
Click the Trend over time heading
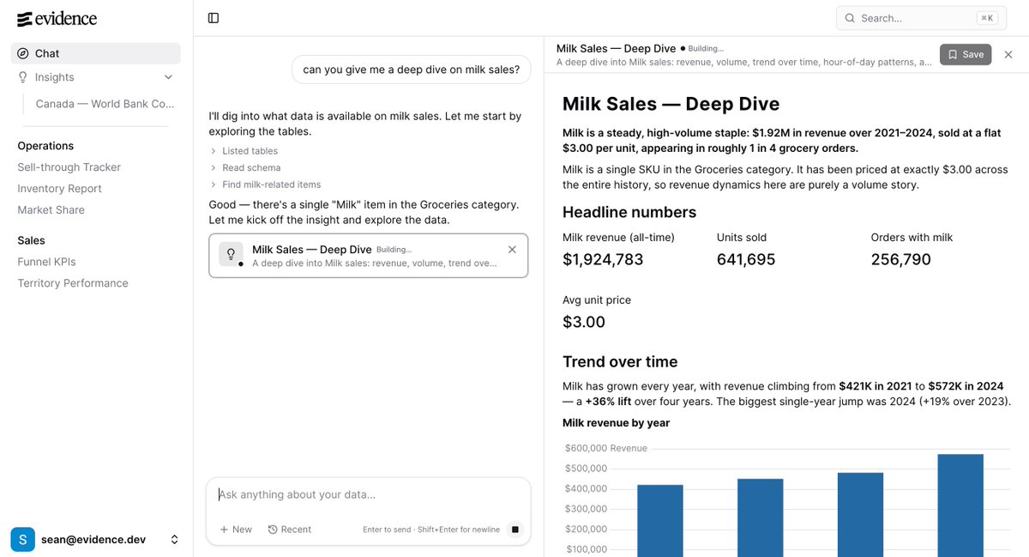pyautogui.click(x=620, y=361)
